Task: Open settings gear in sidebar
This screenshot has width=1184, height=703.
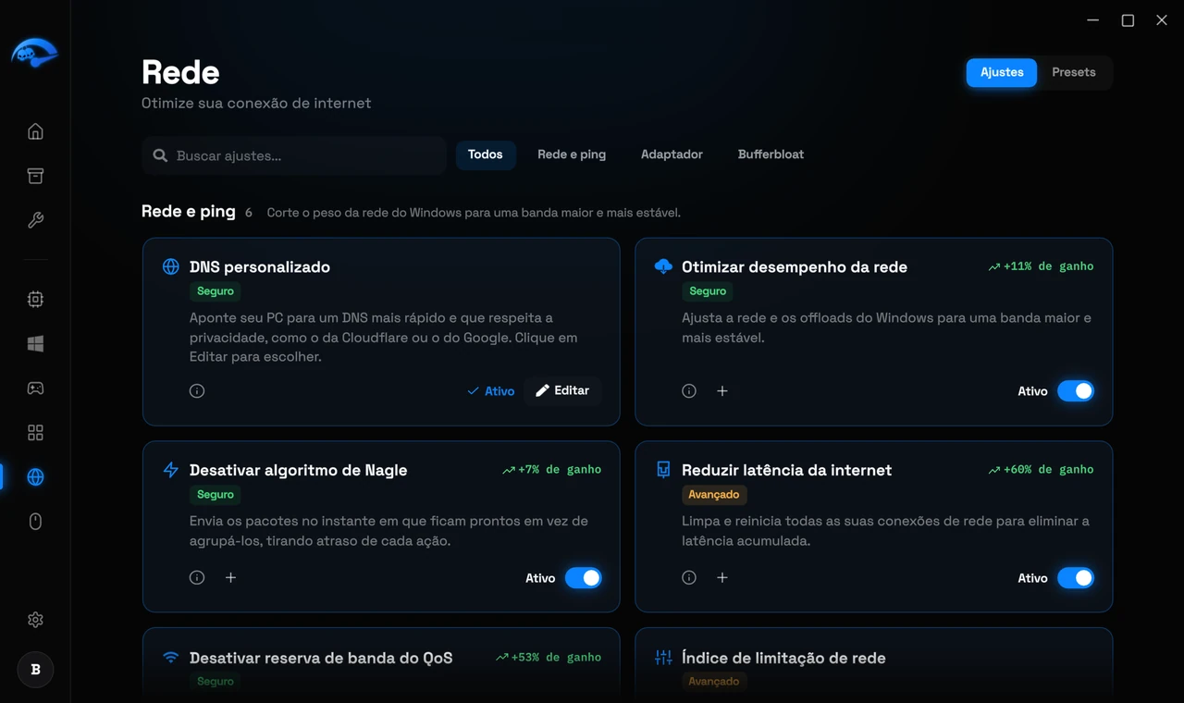Action: click(35, 620)
